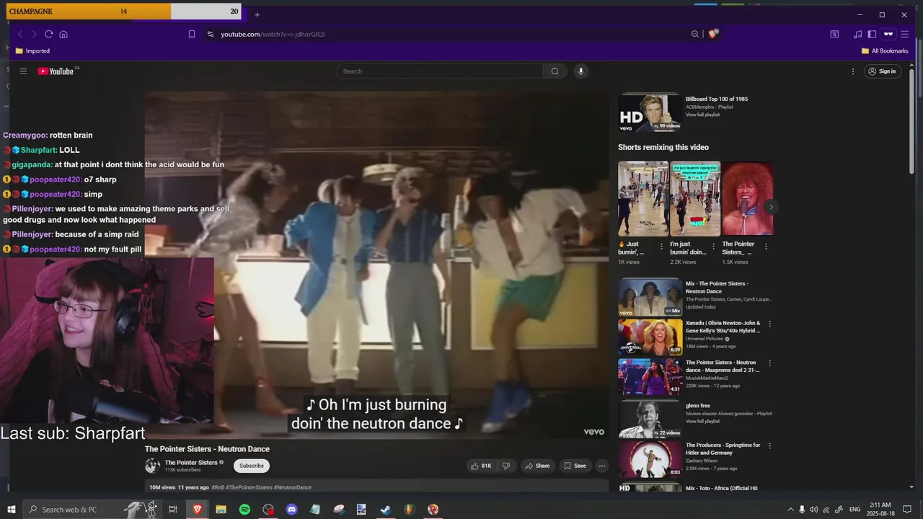Go back with the browser back arrow
The image size is (923, 519).
click(x=20, y=34)
